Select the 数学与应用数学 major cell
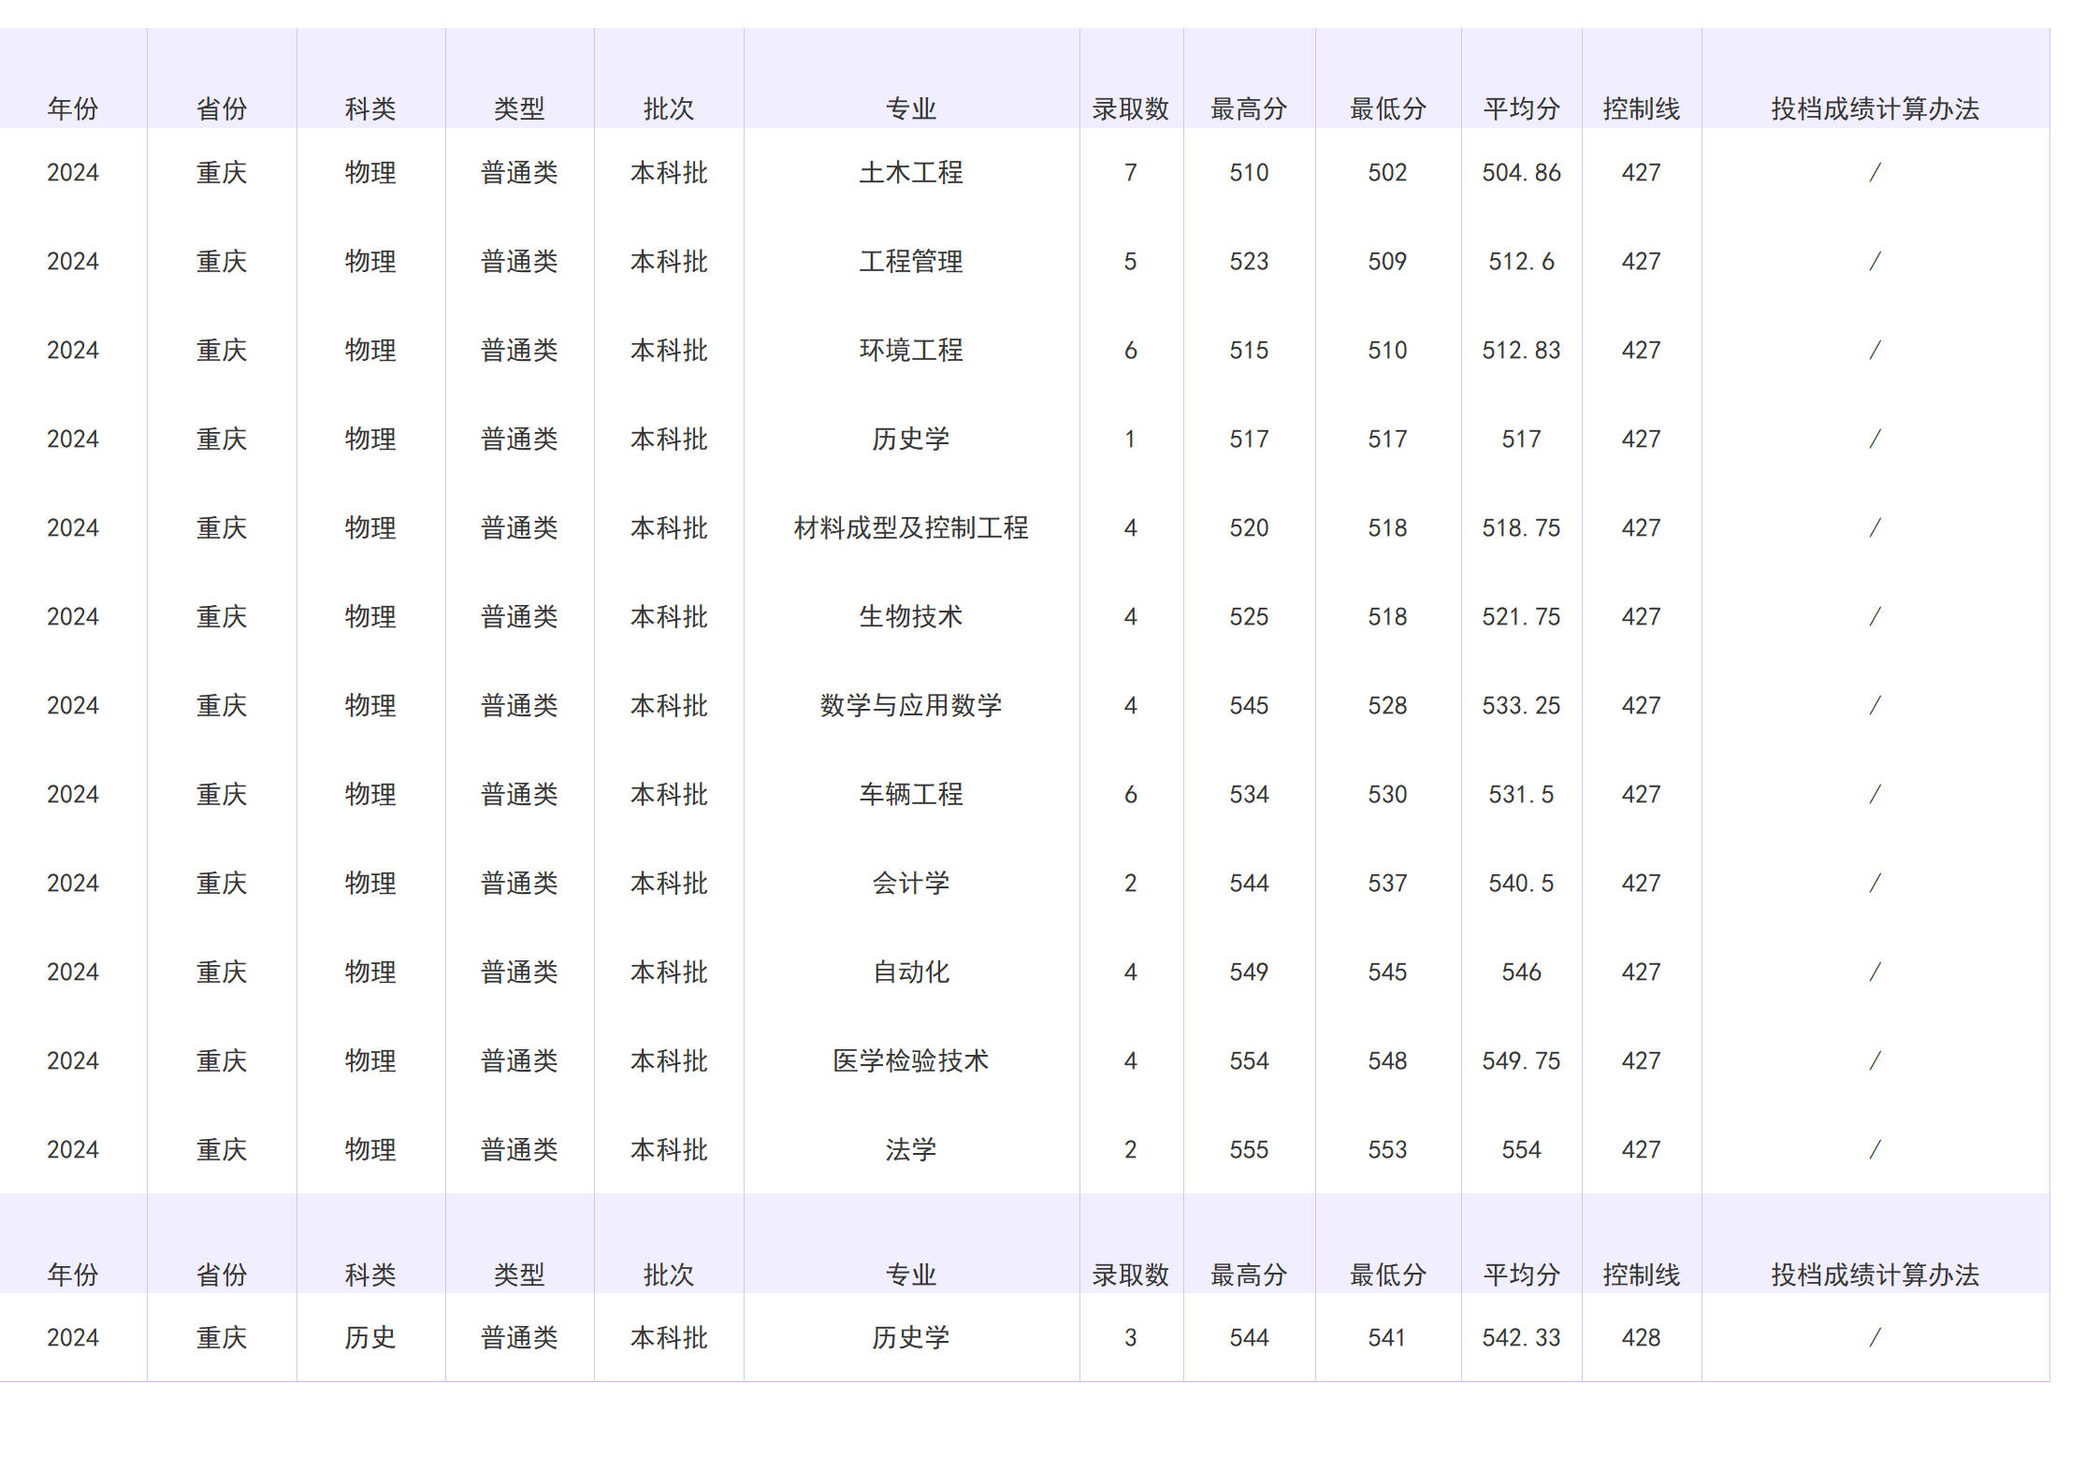 point(910,705)
